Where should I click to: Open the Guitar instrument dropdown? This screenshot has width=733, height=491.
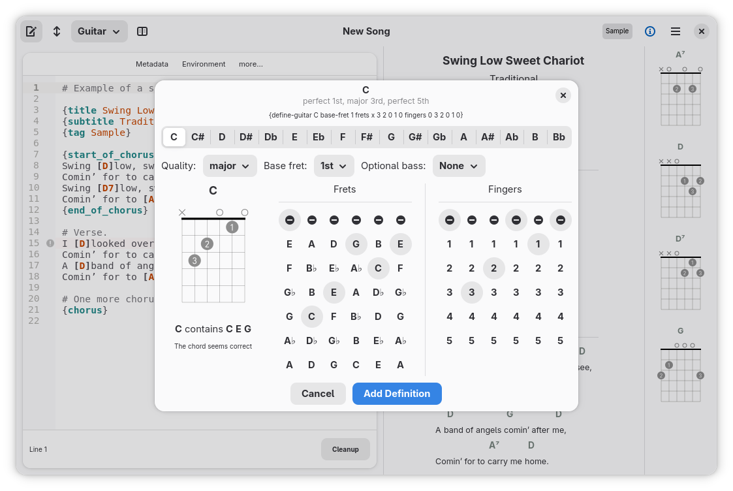point(99,31)
